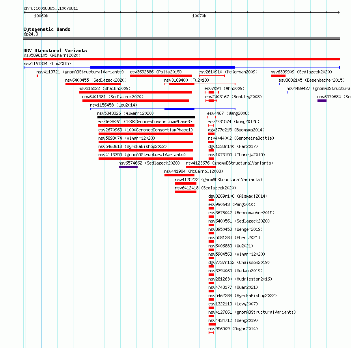This screenshot has width=351, height=348.
Task: Open the nsv6400561 (Sedlazeck2020) label
Action: pos(239,221)
